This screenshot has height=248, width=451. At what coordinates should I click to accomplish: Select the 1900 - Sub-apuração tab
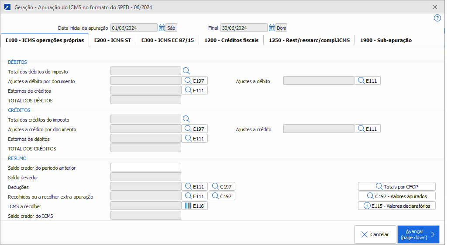point(386,40)
